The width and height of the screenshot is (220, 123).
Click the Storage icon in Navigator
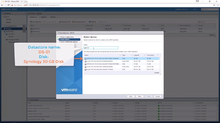coord(4,29)
